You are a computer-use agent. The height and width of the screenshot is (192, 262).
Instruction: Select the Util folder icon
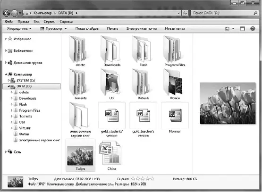point(110,82)
